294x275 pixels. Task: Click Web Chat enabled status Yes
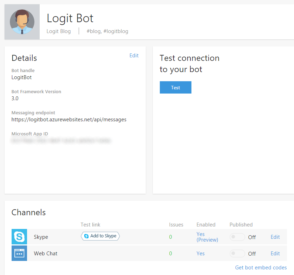point(201,254)
